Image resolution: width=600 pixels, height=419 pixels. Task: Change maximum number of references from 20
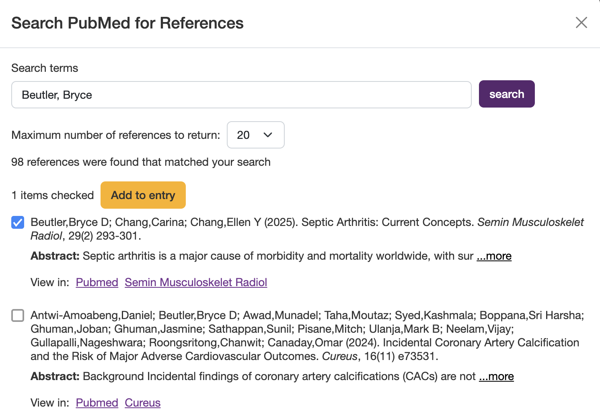(x=255, y=135)
